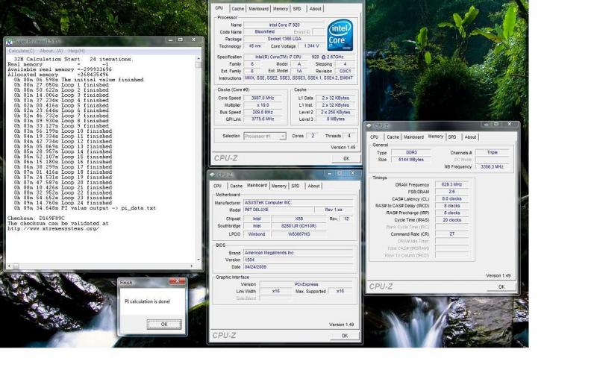Click the Level 3 cache value 8 MBytes
This screenshot has height=373, width=597.
point(335,119)
